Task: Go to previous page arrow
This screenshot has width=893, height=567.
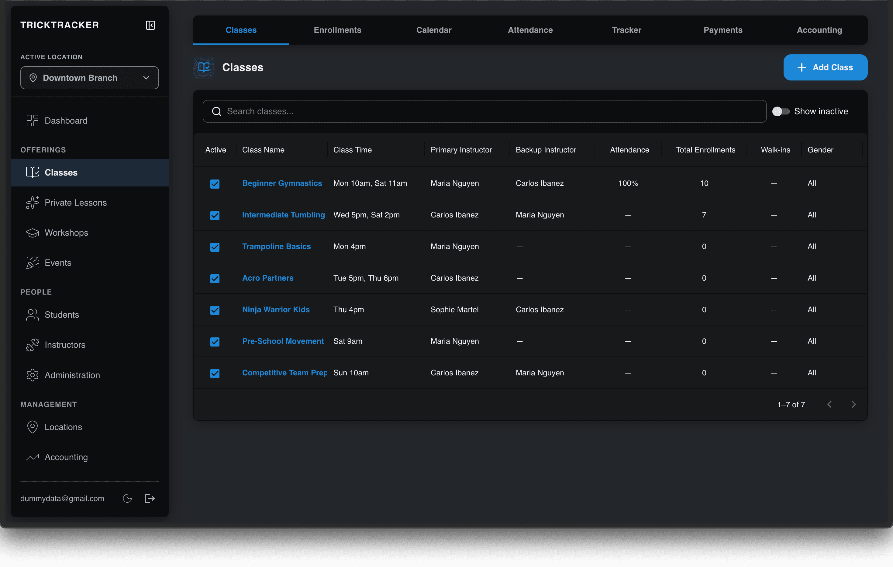Action: pos(829,404)
